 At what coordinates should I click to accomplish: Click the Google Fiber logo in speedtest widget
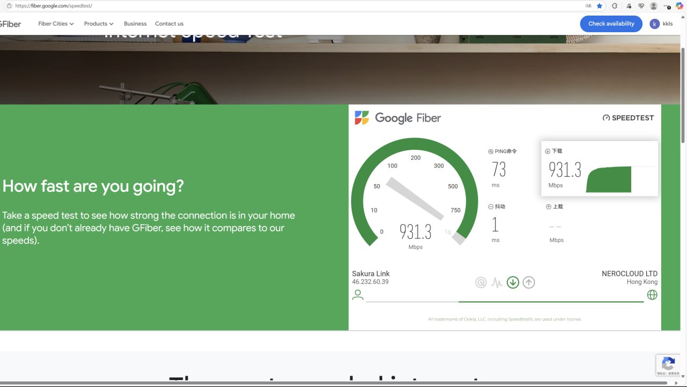pyautogui.click(x=398, y=118)
